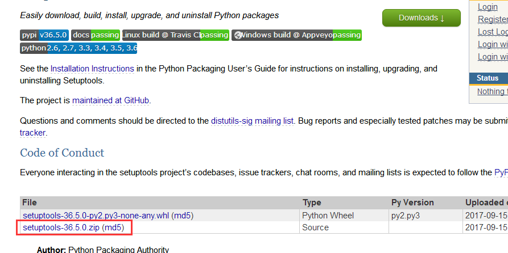Click the Login link in sidebar
This screenshot has height=253, width=508.
pos(488,7)
